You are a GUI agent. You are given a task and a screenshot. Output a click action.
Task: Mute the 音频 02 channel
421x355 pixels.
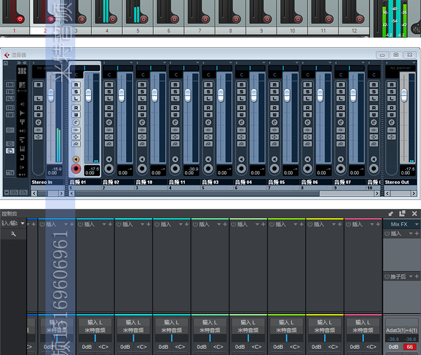tap(109, 85)
